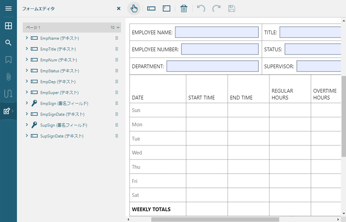
Task: Close the フォームエディタ panel
Action: coord(119,9)
